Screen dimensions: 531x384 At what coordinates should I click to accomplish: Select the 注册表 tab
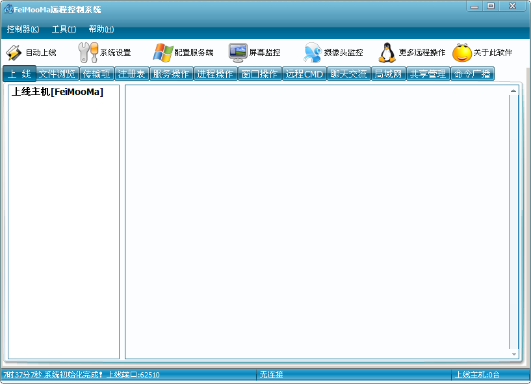pos(131,74)
